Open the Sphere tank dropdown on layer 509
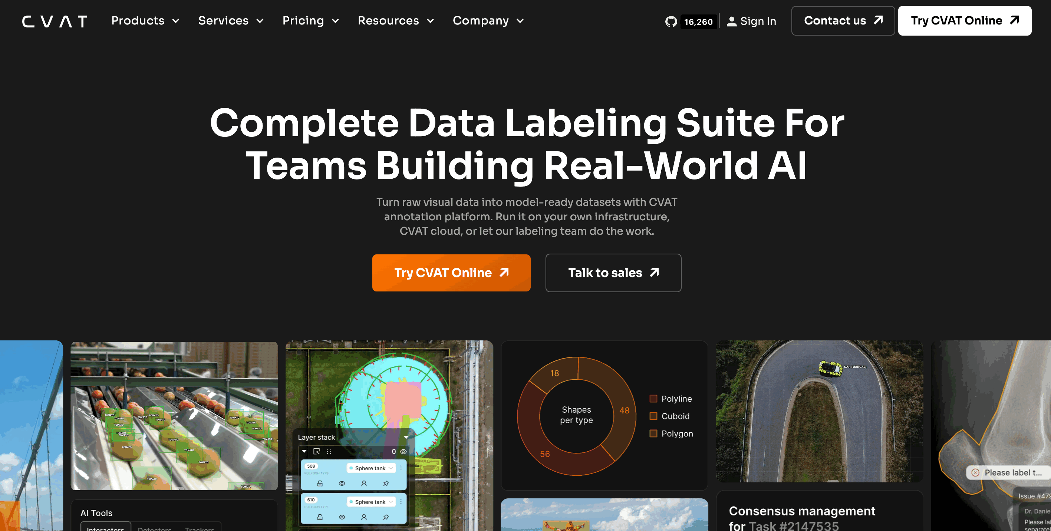This screenshot has width=1051, height=531. 371,468
